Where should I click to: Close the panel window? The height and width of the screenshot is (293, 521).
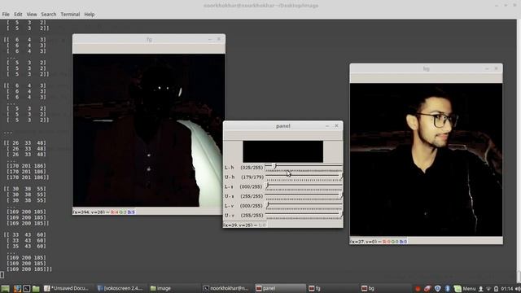336,126
